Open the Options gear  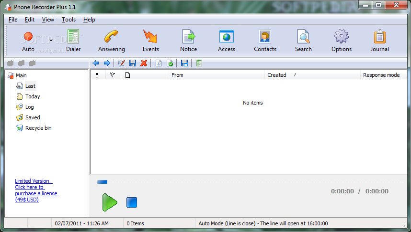pyautogui.click(x=341, y=41)
